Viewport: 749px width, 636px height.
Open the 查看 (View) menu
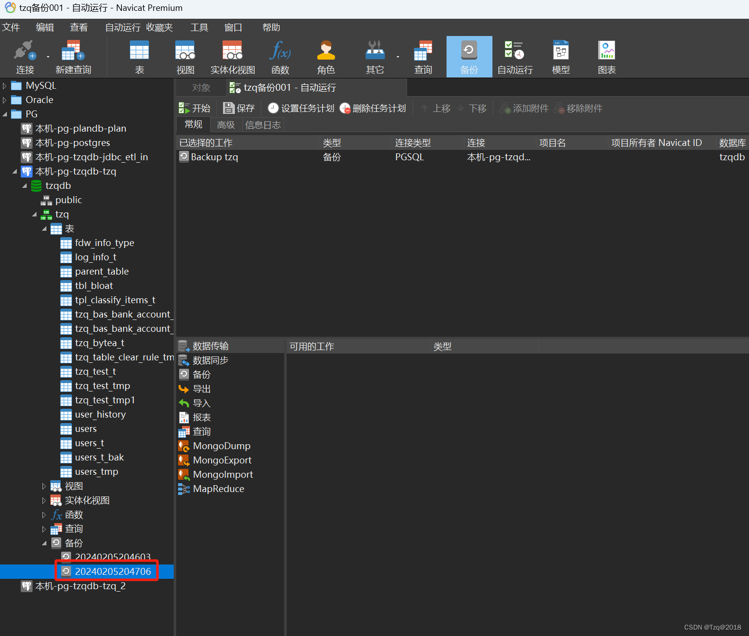pyautogui.click(x=79, y=28)
